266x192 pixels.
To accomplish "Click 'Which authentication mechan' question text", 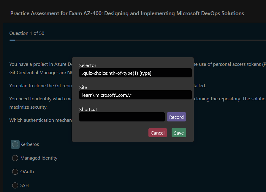I will [41, 120].
